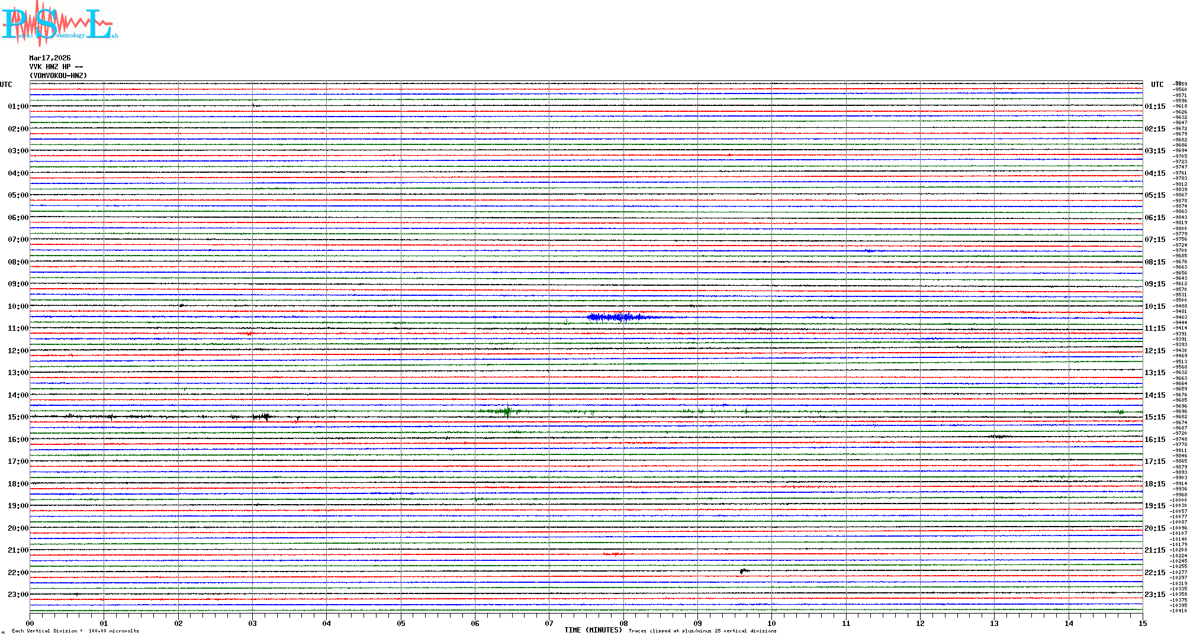The width and height of the screenshot is (1190, 639).
Task: Click the VVK HNZ HP header text
Action: (x=56, y=67)
